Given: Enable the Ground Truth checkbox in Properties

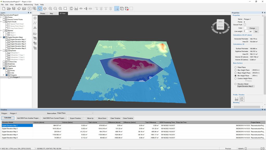Looking at the screenshot, I should [x=245, y=24].
